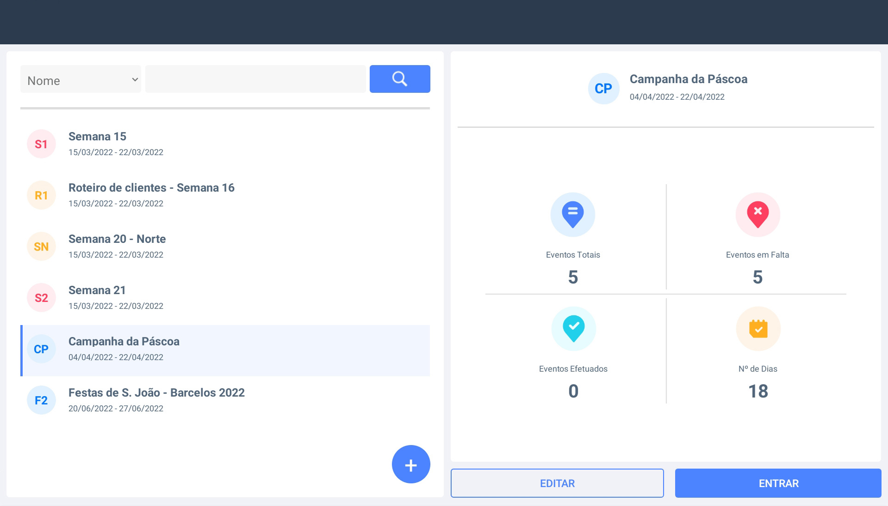Select Semana 20 - Norte entry title
The height and width of the screenshot is (506, 888).
click(117, 239)
